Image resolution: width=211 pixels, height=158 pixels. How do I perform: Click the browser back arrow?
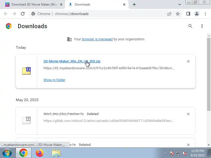click(x=6, y=14)
